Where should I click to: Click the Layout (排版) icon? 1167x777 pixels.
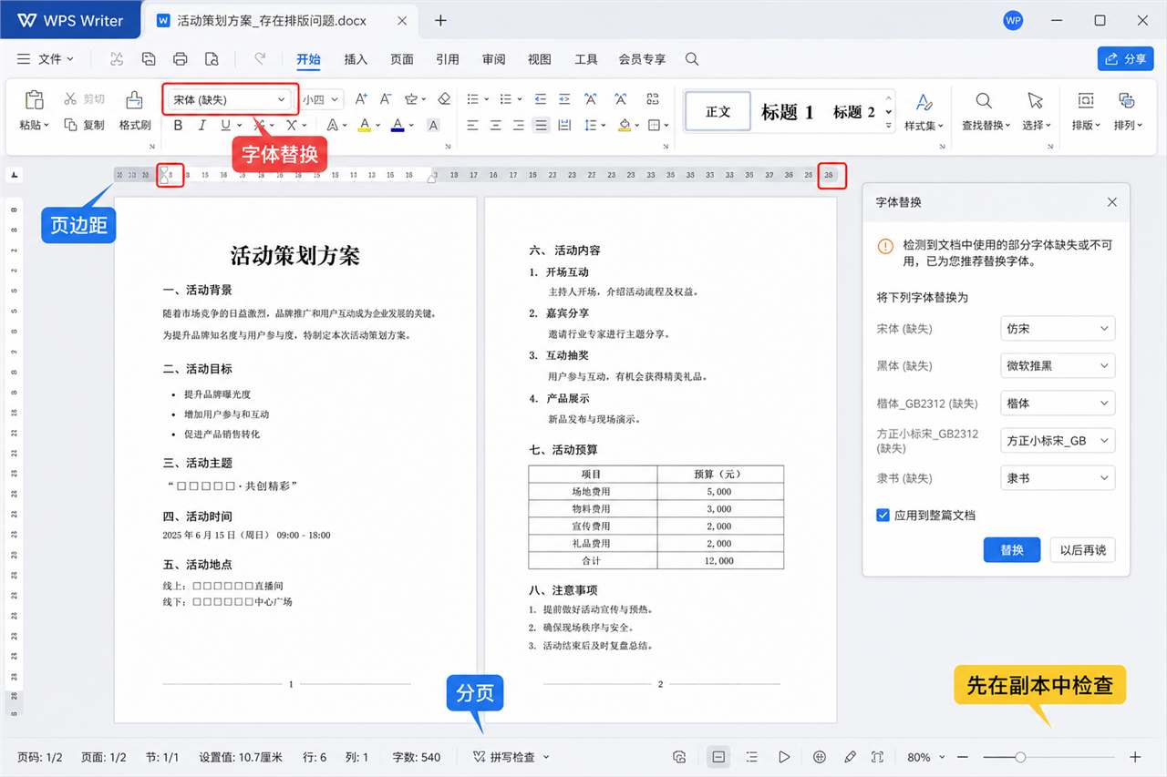click(x=1086, y=100)
